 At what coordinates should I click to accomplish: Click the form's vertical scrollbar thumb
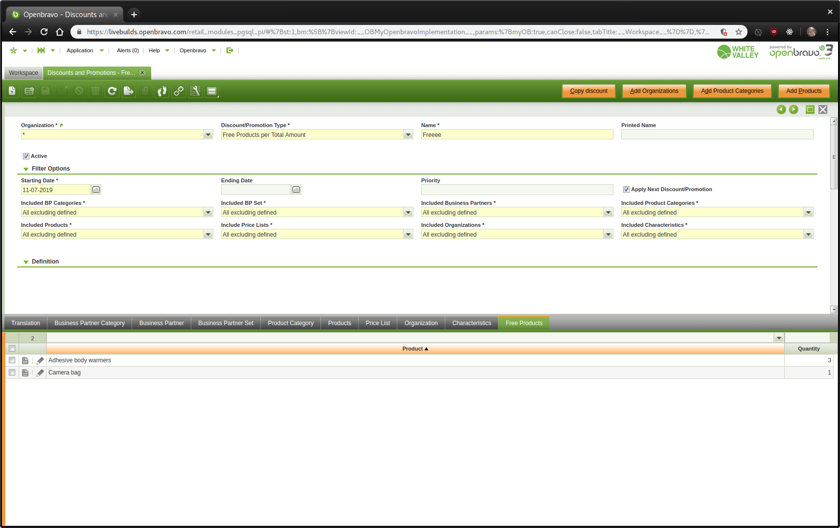(x=834, y=157)
